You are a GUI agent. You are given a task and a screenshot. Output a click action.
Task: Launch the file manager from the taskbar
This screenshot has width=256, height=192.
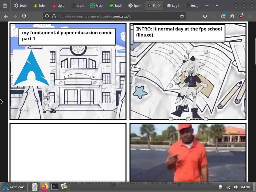click(34, 187)
